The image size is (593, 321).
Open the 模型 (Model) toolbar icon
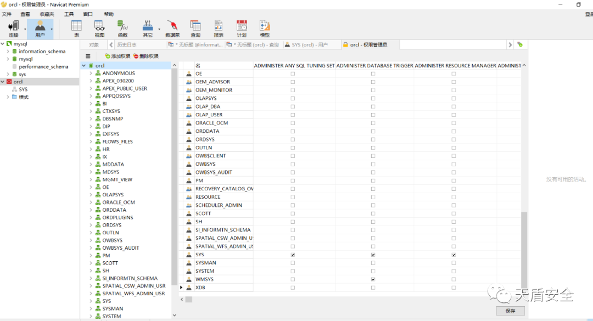(265, 28)
